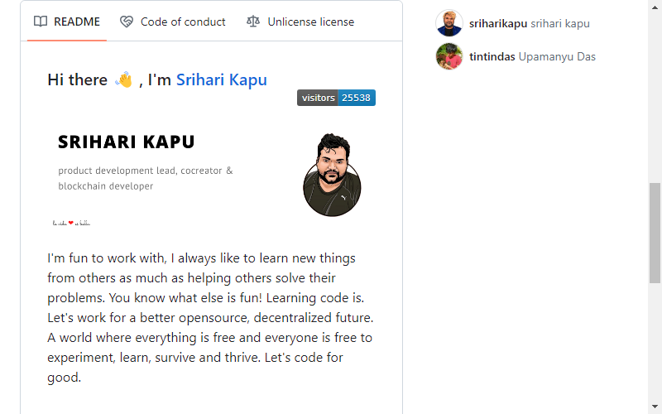Open the Code of conduct tab

pos(173,22)
